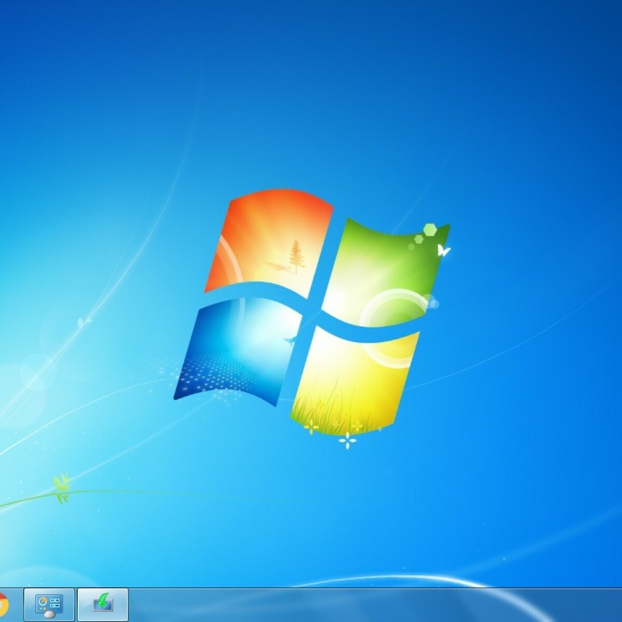The height and width of the screenshot is (622, 622).
Task: Click the green hexagon near the logo
Action: [x=430, y=229]
